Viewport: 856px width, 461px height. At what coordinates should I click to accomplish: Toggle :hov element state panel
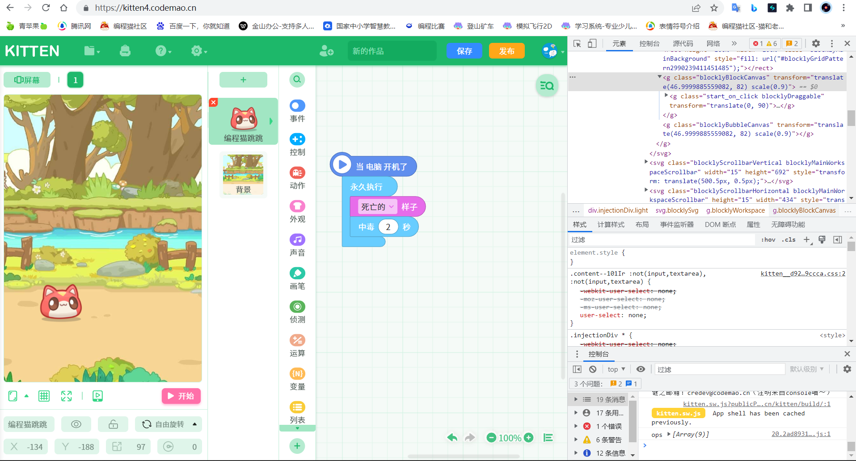768,240
